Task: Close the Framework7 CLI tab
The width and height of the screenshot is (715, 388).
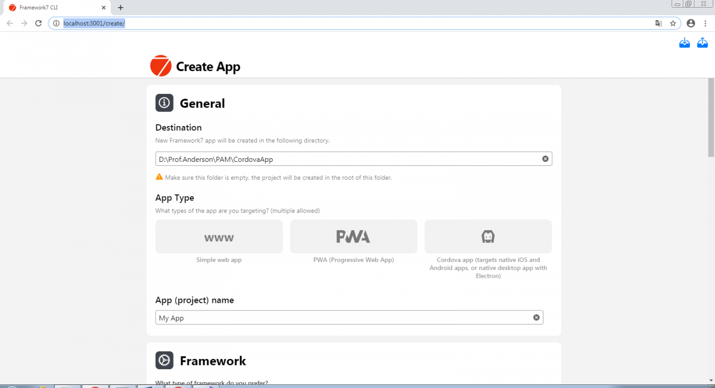Action: [x=103, y=8]
